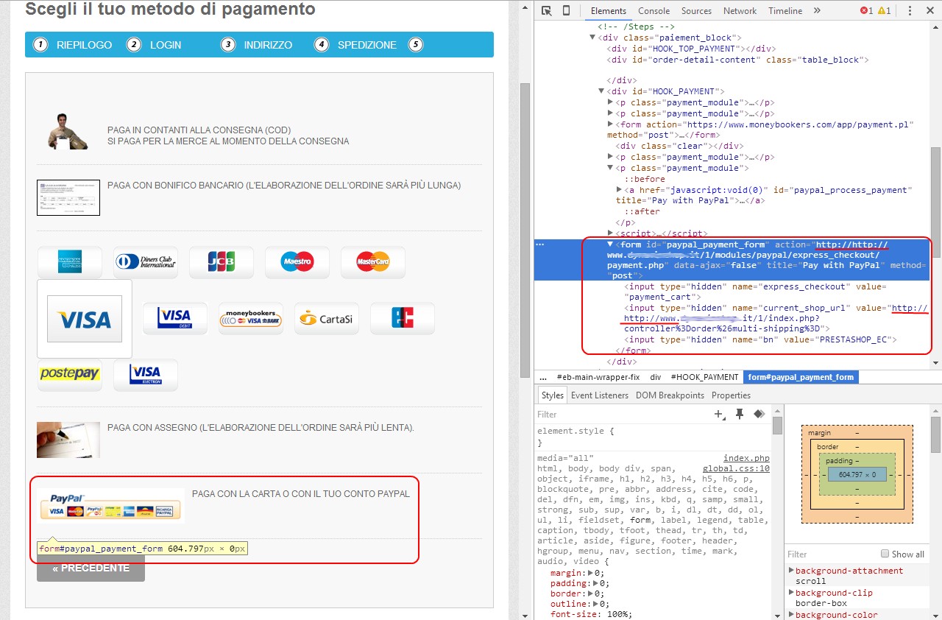
Task: Choose Diners Club International card logo
Action: [146, 261]
